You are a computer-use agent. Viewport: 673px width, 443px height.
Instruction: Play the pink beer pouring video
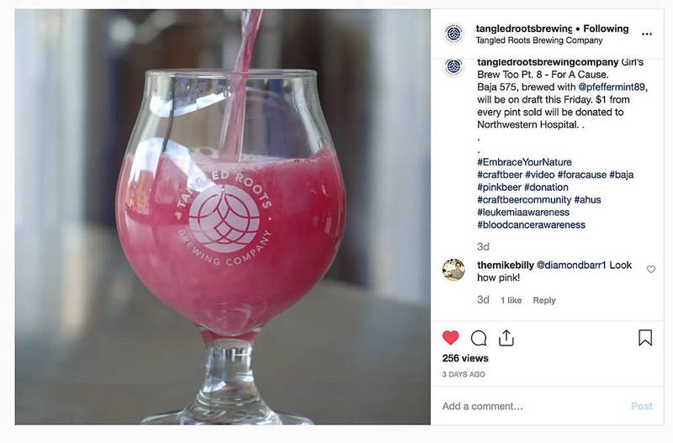click(223, 217)
